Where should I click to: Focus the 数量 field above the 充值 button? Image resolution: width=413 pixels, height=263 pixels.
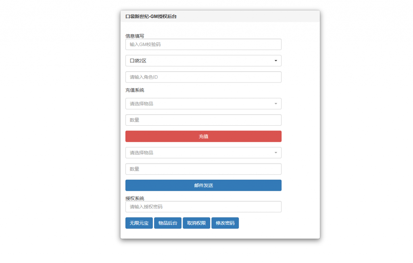[203, 120]
